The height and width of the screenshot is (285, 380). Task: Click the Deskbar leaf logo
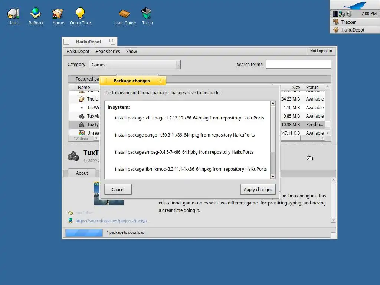355,5
